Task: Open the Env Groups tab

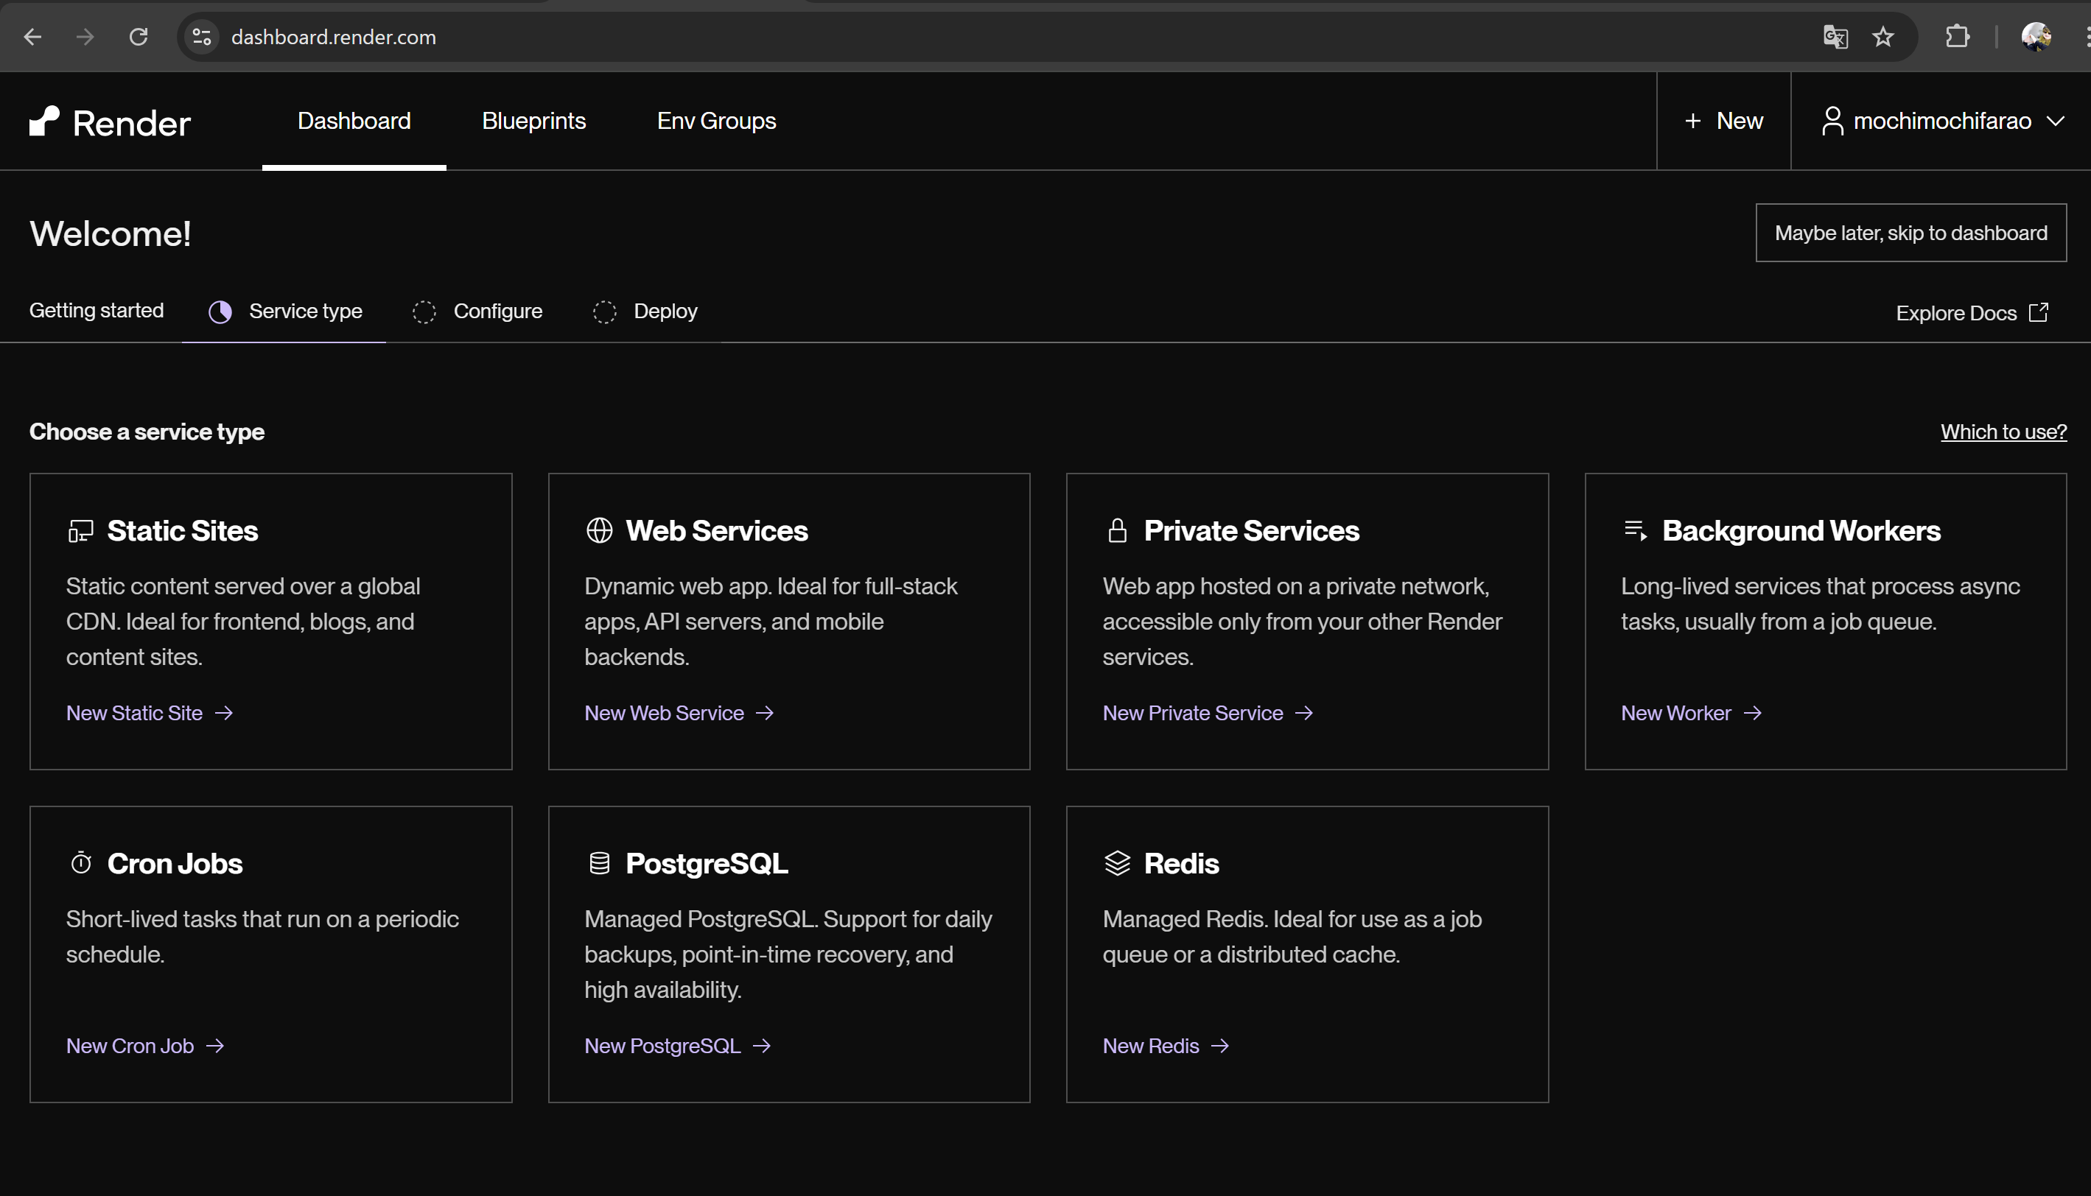Action: (715, 121)
